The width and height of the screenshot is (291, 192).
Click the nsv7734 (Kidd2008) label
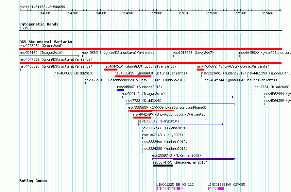(x=272, y=87)
